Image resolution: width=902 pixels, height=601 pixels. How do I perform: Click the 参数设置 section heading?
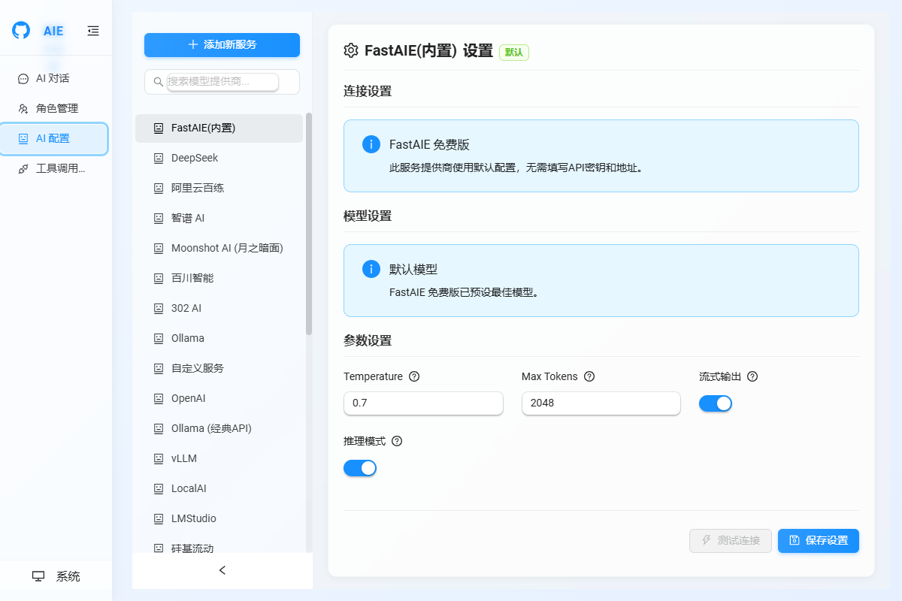(368, 340)
